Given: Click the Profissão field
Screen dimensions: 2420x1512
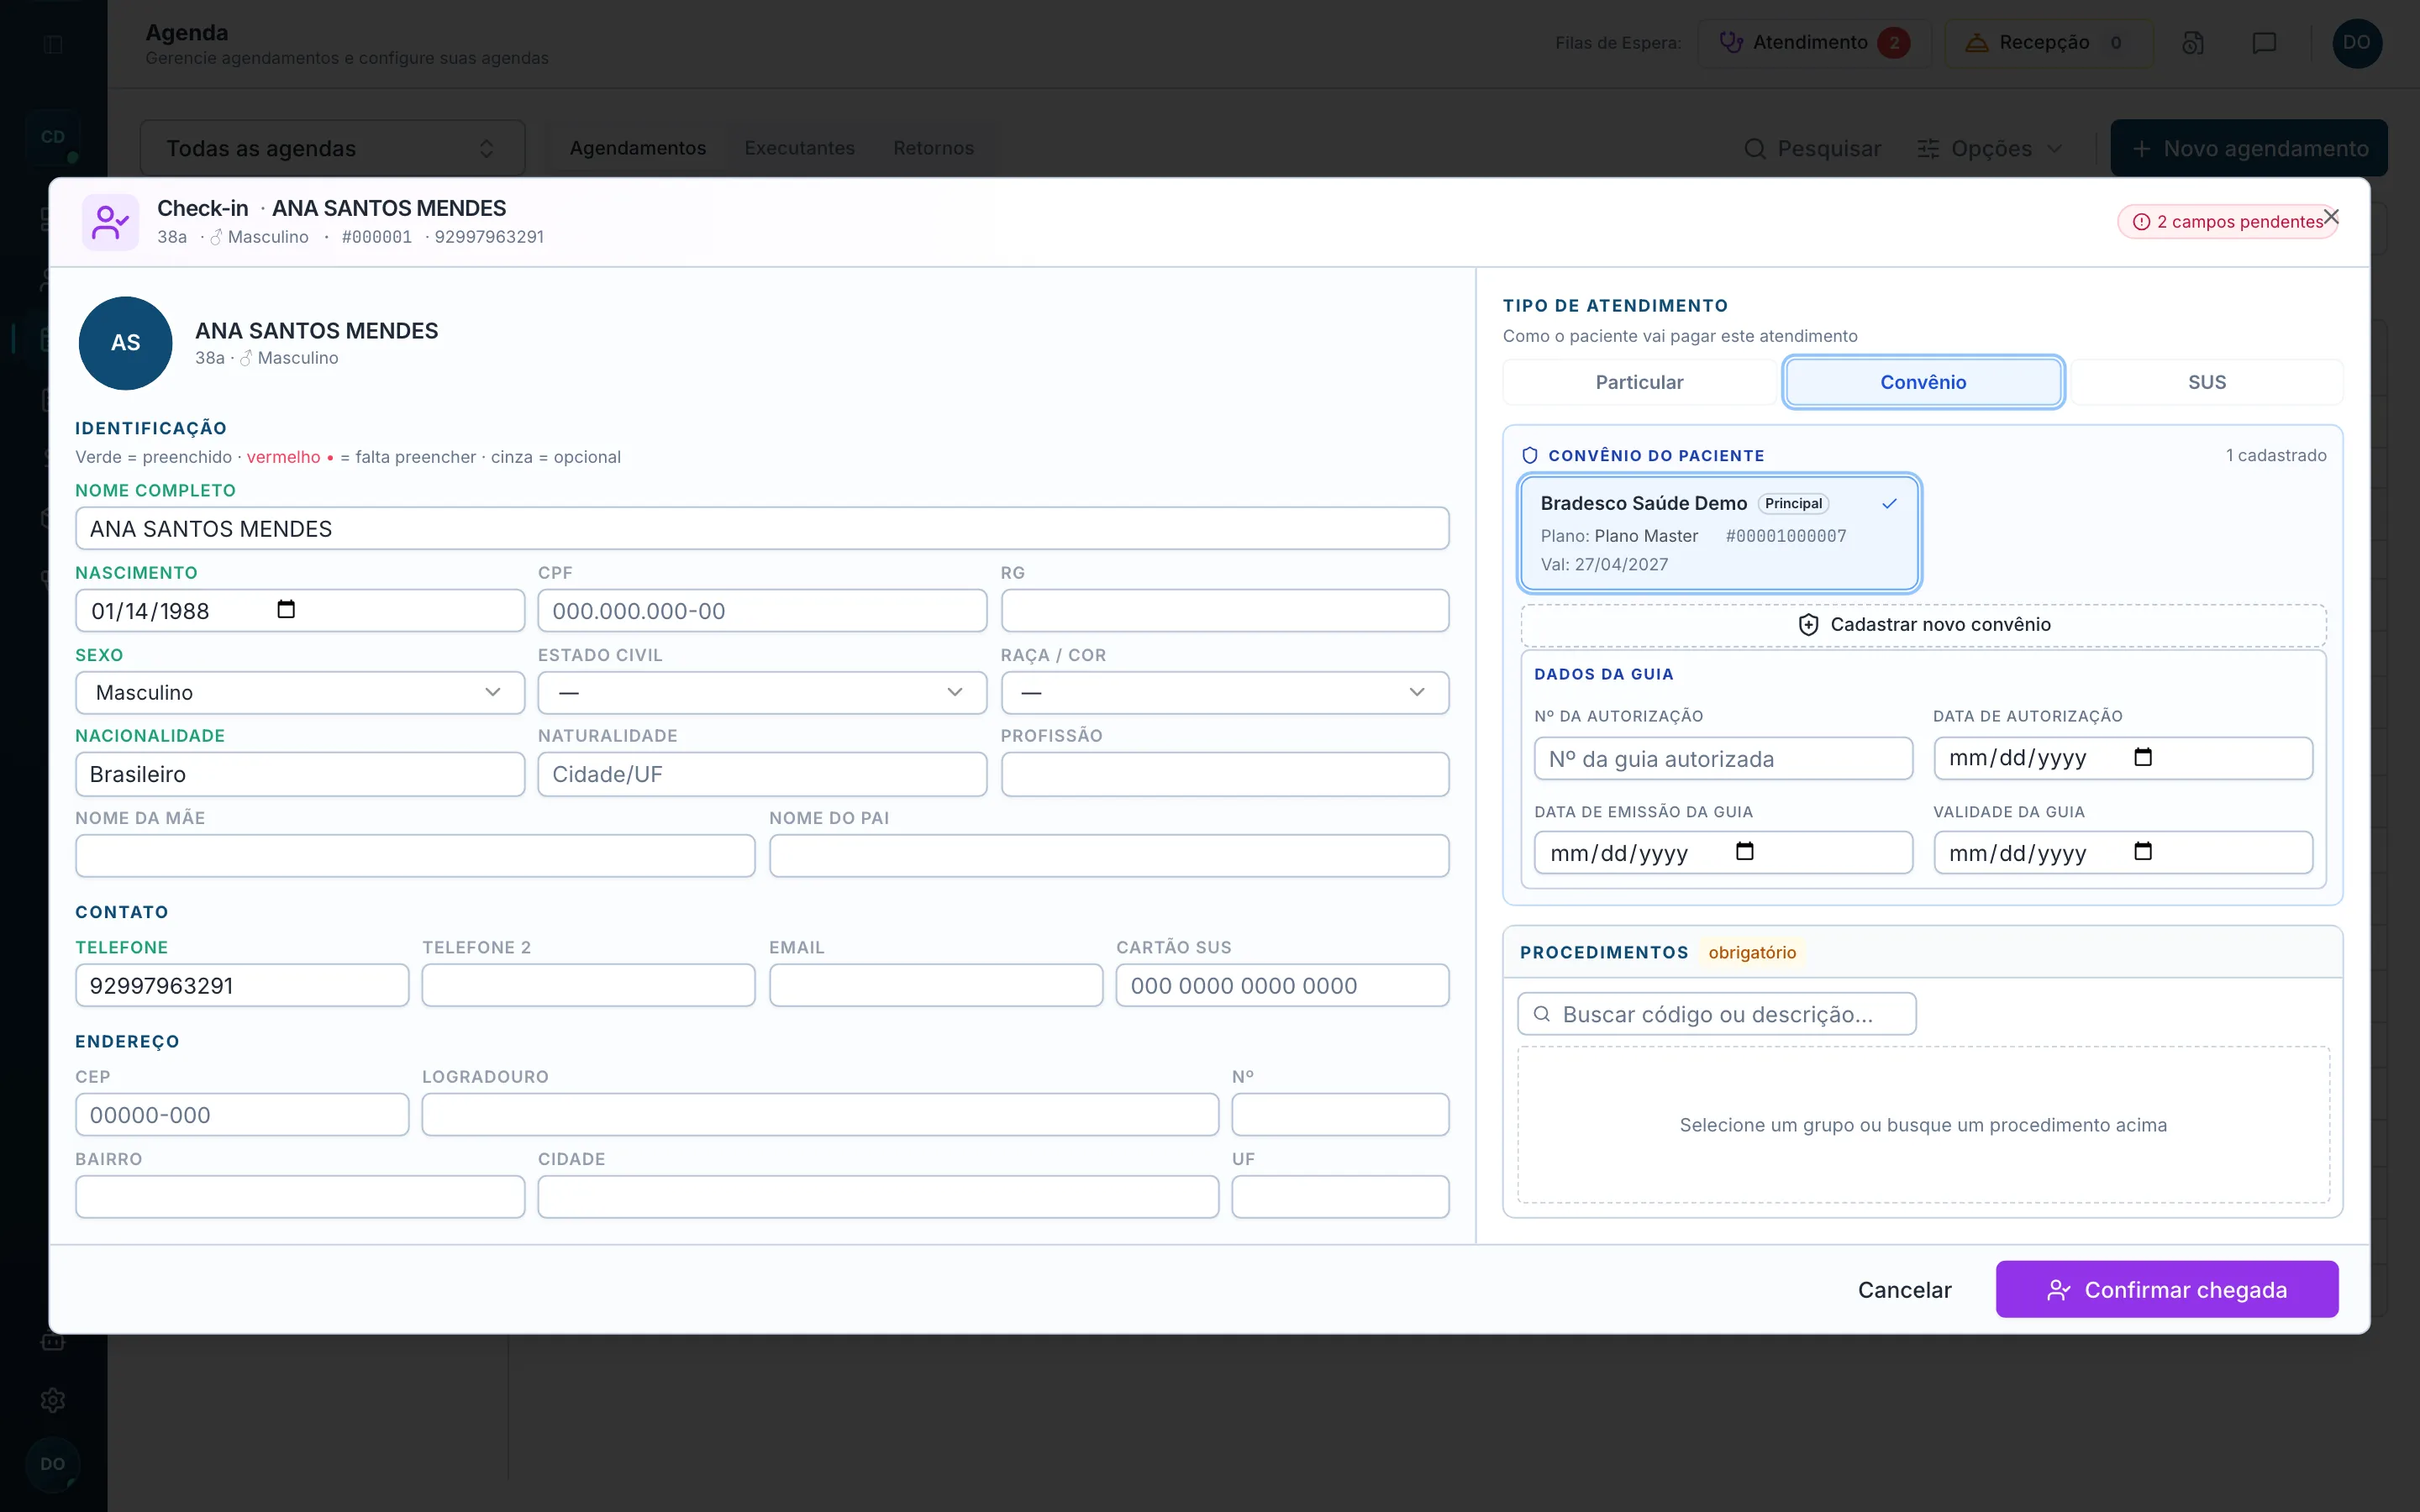Looking at the screenshot, I should pyautogui.click(x=1225, y=774).
